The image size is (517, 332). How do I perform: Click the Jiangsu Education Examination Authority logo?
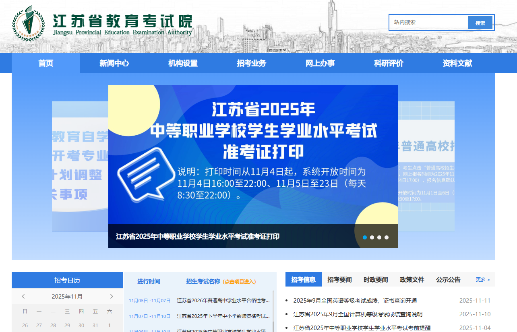point(27,23)
